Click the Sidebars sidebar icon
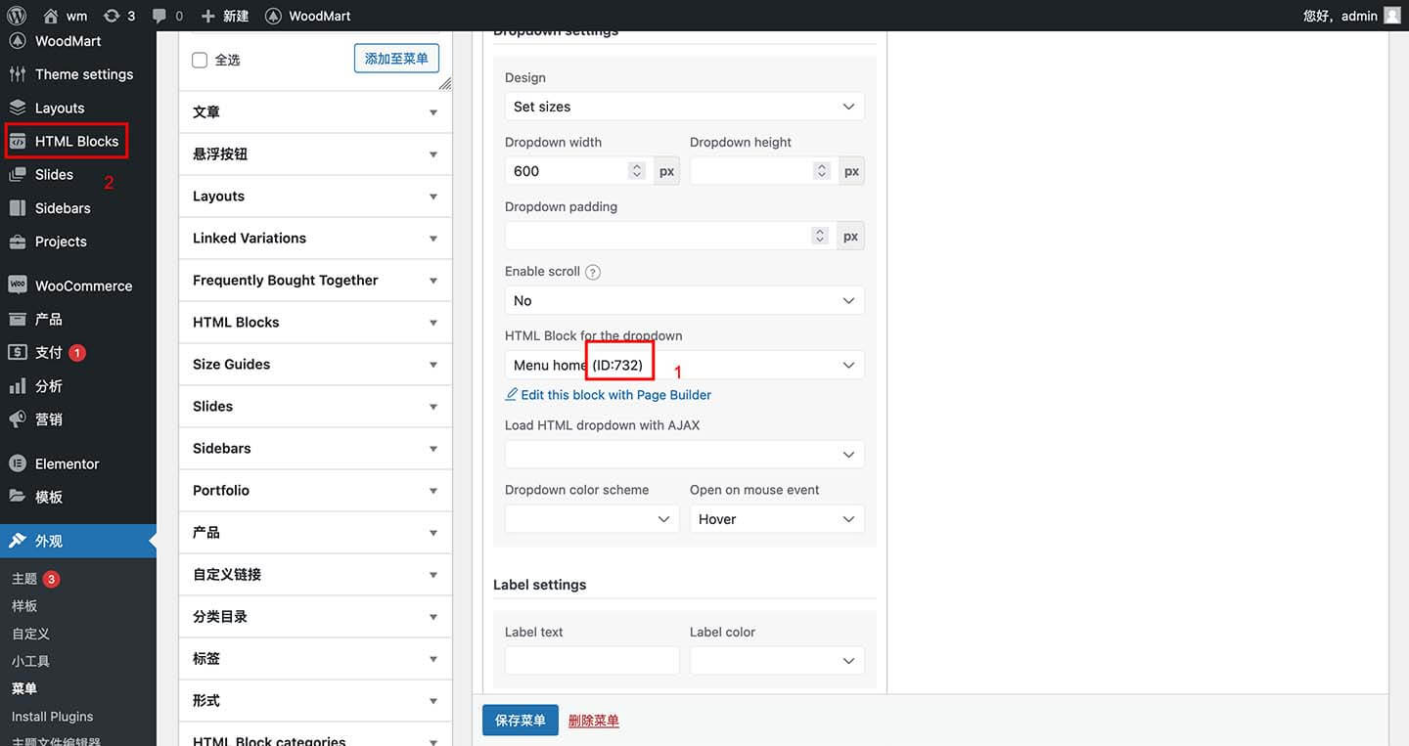Viewport: 1409px width, 746px height. (x=18, y=207)
